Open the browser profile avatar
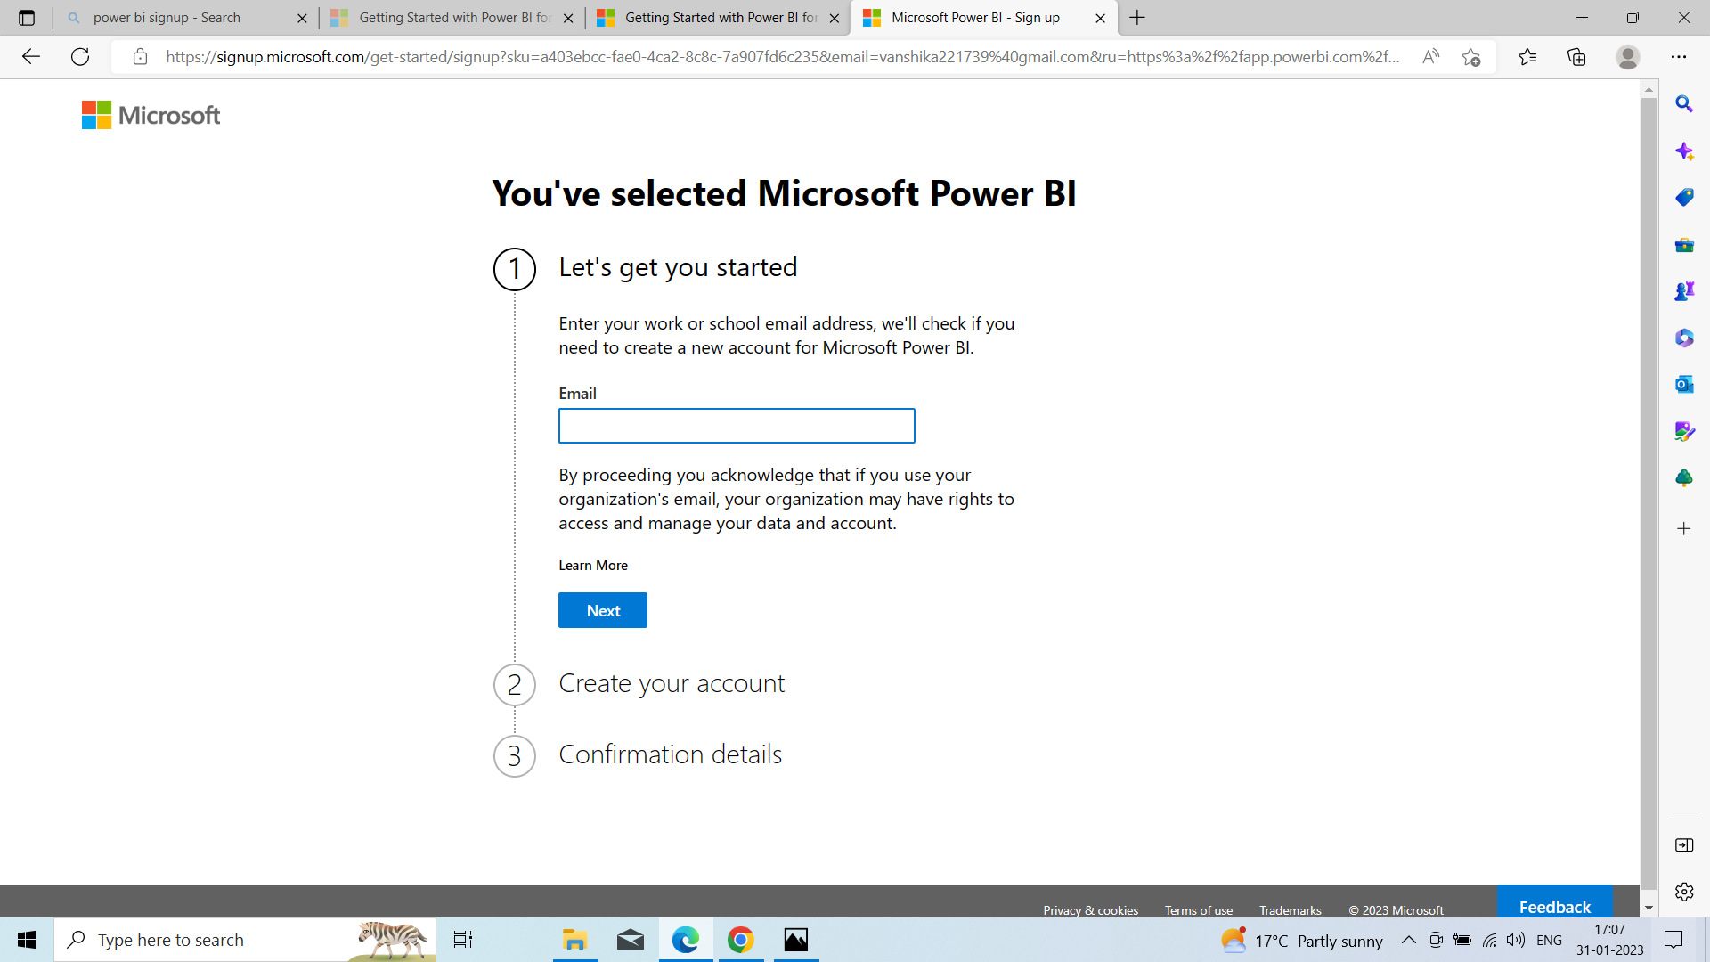This screenshot has width=1710, height=962. 1628,57
